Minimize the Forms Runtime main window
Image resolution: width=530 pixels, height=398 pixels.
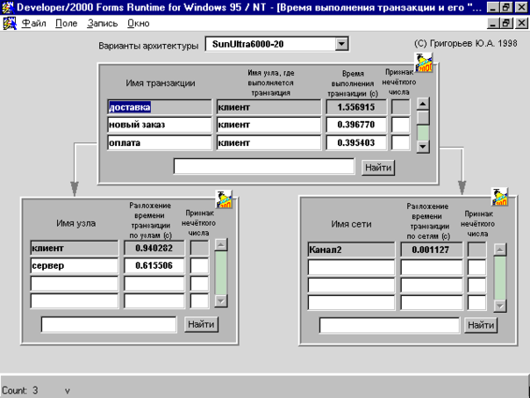click(493, 7)
